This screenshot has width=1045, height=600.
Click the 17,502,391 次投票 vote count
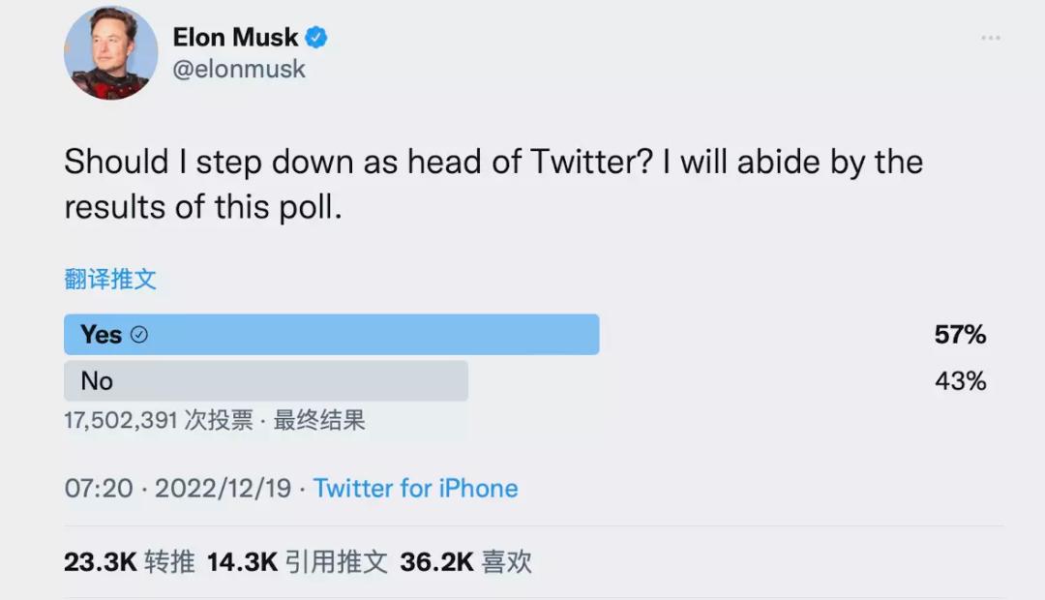pos(159,421)
